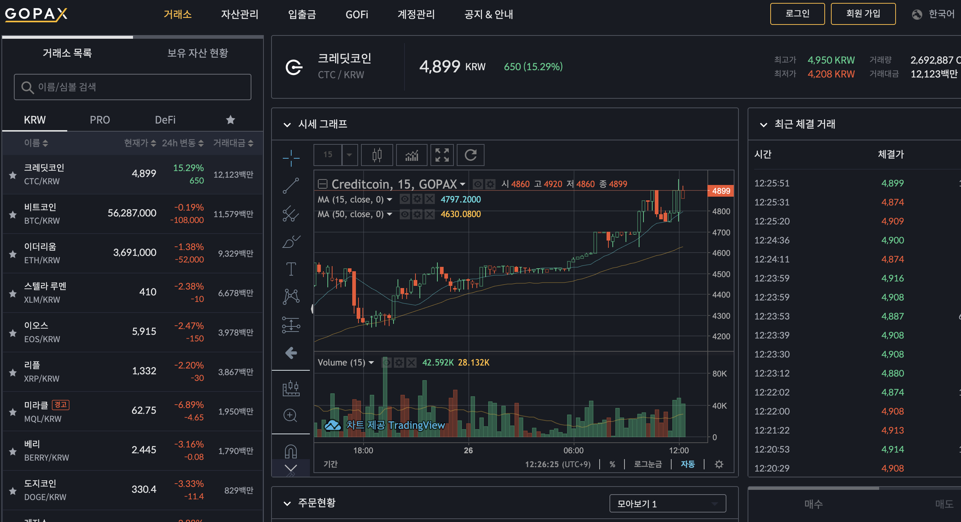Viewport: 961px width, 522px height.
Task: Click the 12:00 label on chart time axis
Action: pos(679,450)
